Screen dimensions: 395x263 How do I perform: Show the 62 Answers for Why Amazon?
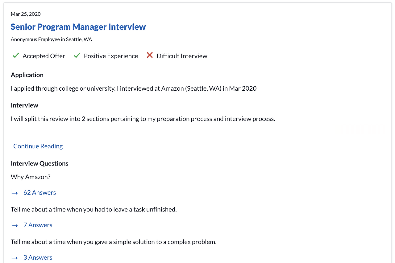point(39,193)
